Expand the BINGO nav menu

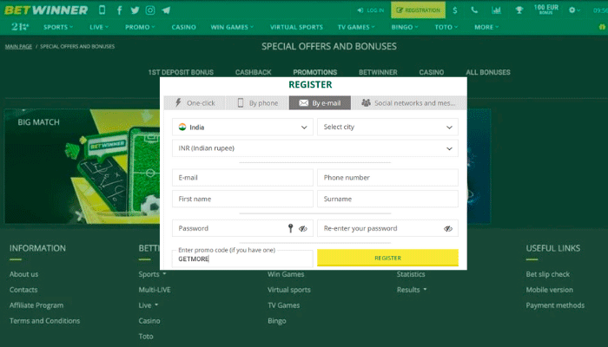click(x=405, y=27)
